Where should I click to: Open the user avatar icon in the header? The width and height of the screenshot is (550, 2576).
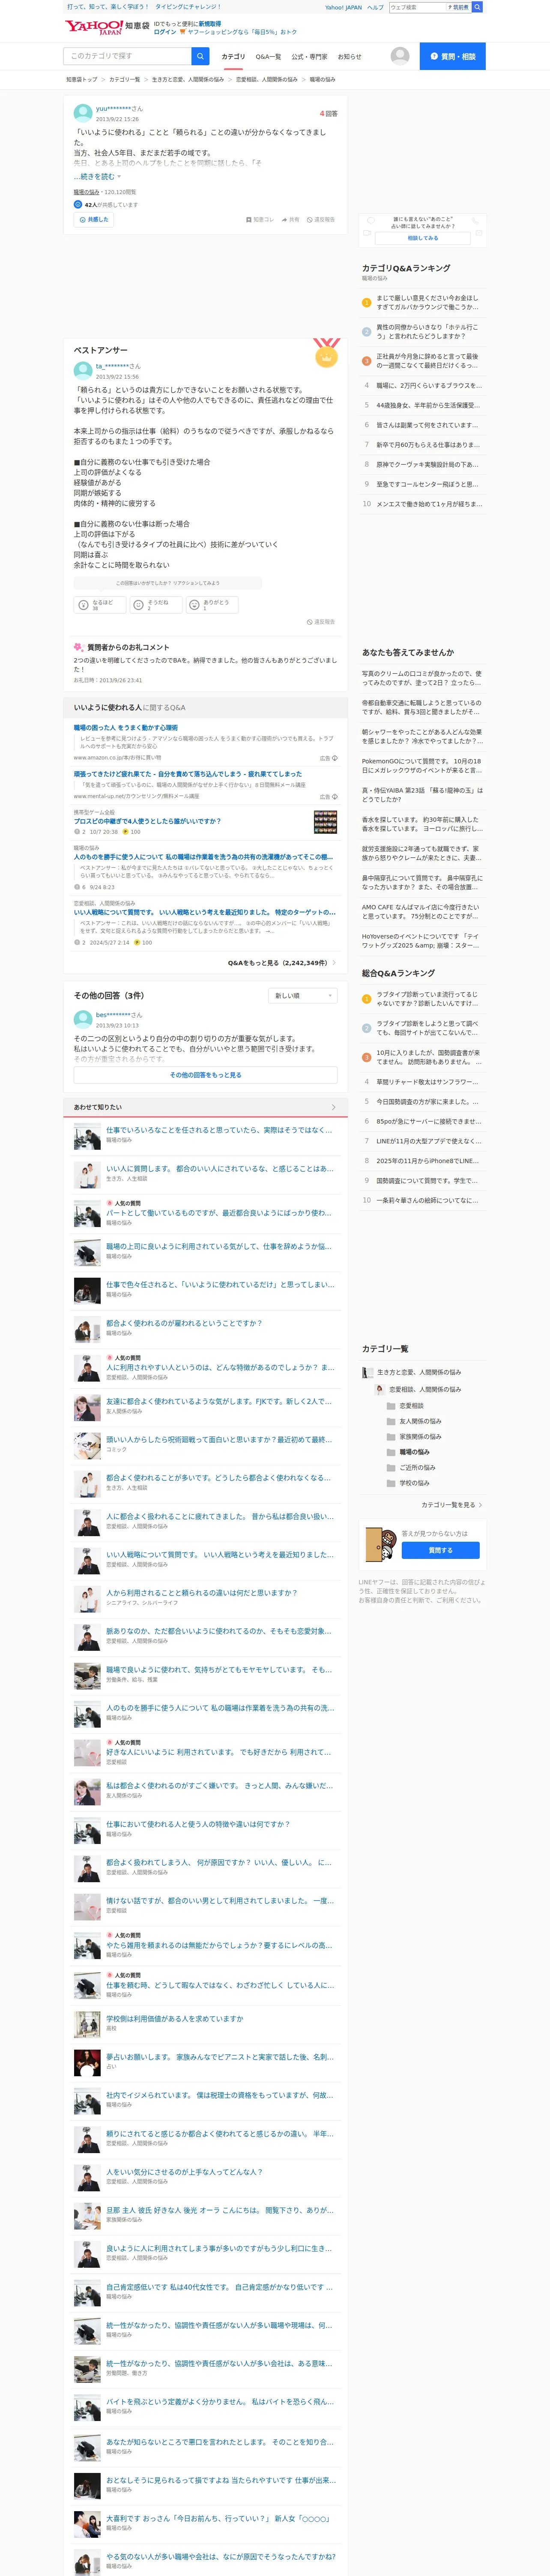[399, 56]
